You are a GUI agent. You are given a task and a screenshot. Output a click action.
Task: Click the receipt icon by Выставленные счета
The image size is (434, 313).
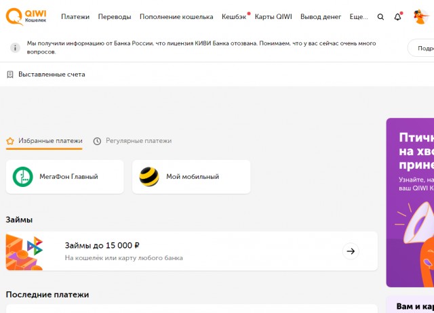coord(10,75)
